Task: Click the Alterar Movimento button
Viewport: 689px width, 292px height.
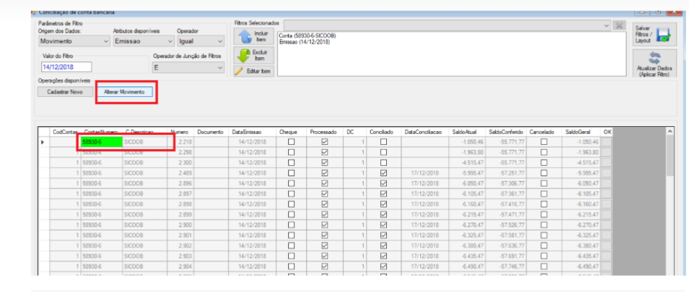Action: 124,92
